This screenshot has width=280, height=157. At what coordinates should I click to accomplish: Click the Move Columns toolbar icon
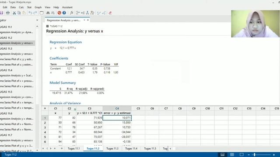pos(92,13)
